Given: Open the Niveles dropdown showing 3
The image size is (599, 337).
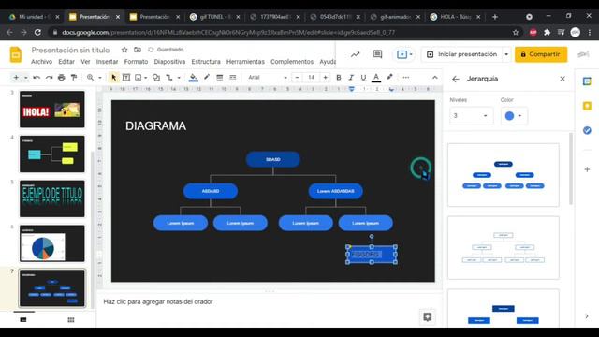Looking at the screenshot, I should [471, 116].
